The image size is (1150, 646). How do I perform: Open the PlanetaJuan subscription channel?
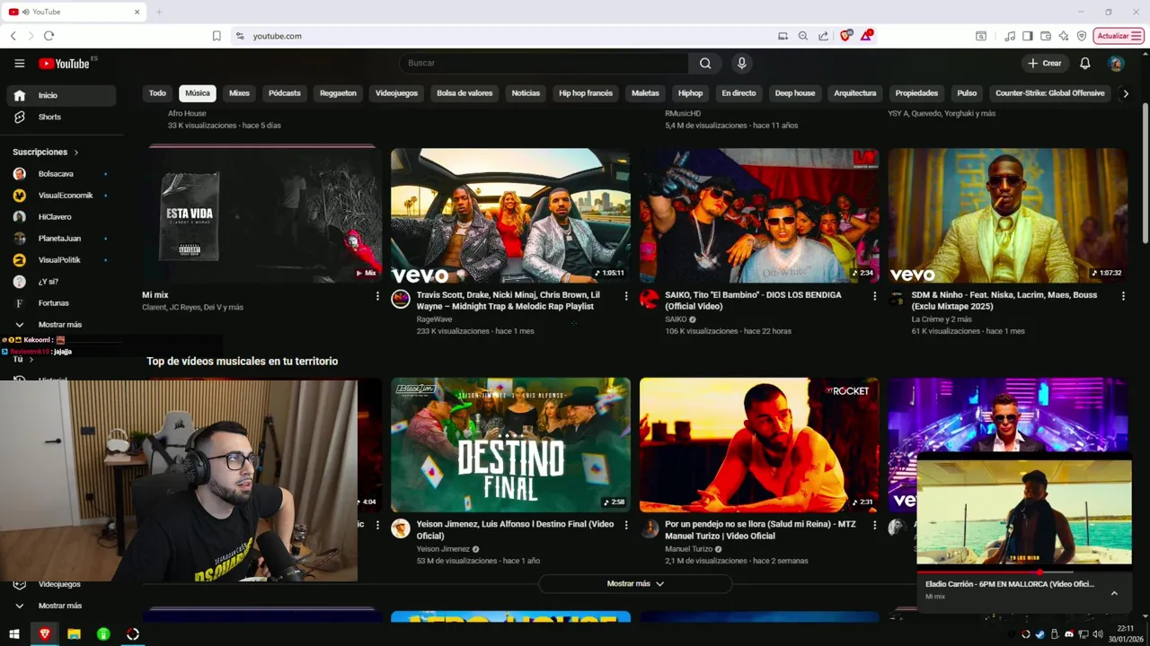coord(61,238)
